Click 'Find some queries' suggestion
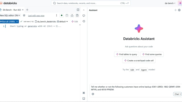Screen dimensions: 182x102 point(152,54)
